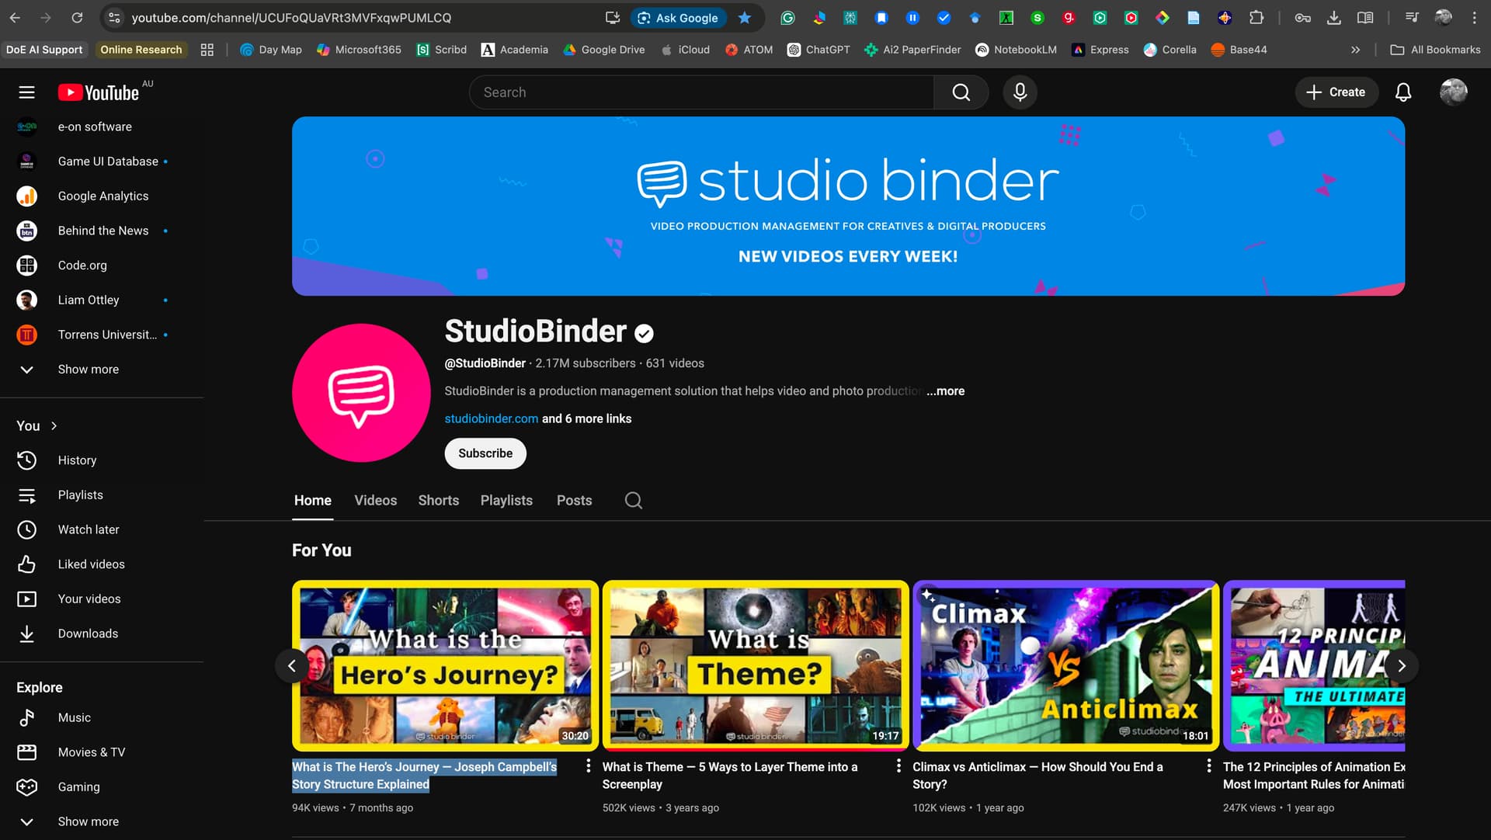Image resolution: width=1491 pixels, height=840 pixels.
Task: Subscribe to StudioBinder channel
Action: pyautogui.click(x=485, y=453)
